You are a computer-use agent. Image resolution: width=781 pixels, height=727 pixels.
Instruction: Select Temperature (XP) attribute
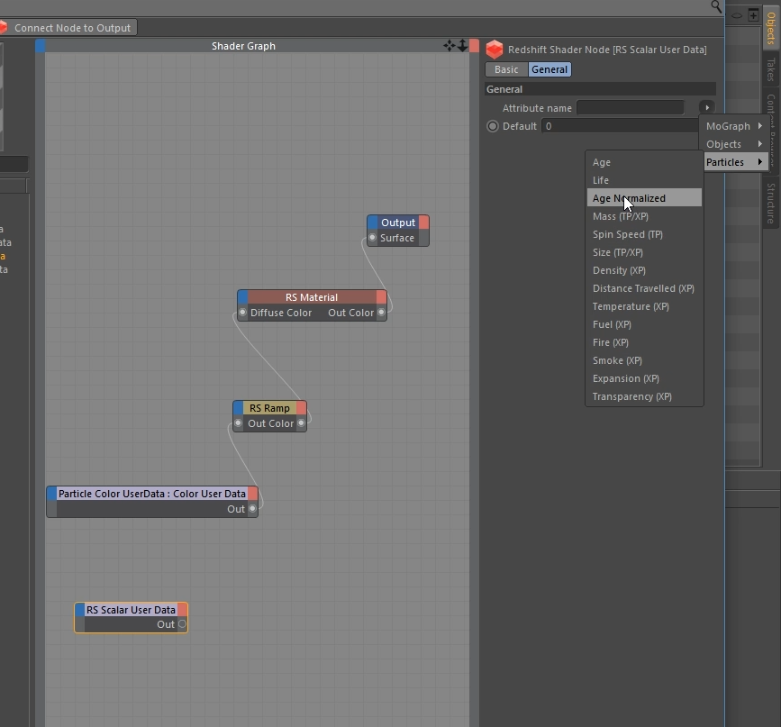point(644,306)
